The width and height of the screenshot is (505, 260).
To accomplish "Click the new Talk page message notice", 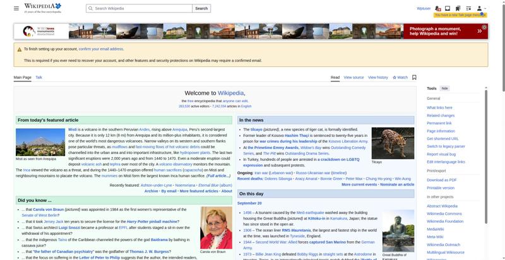I will coord(460,15).
